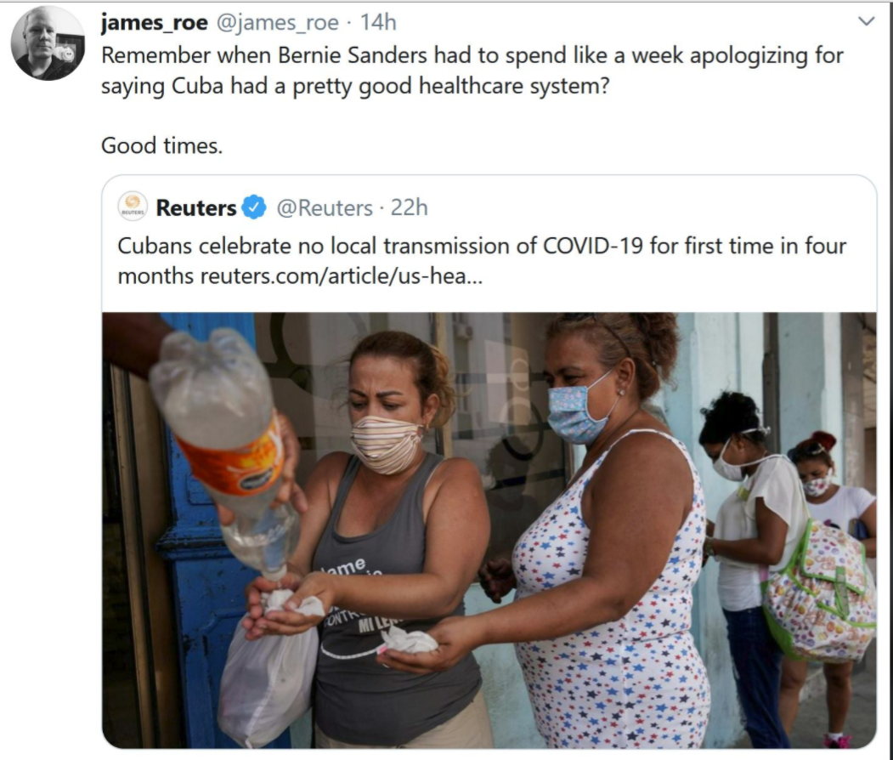Image resolution: width=893 pixels, height=760 pixels.
Task: Click the @james_roe handle
Action: (x=276, y=22)
